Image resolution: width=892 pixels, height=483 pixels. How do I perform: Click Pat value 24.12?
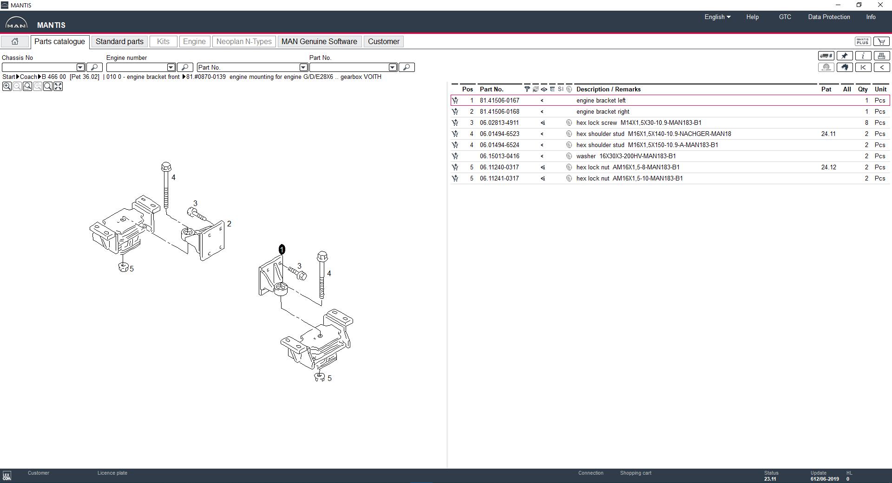[x=828, y=167]
